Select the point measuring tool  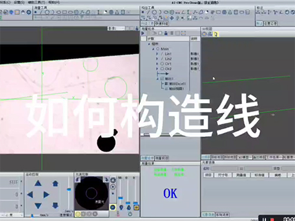click(35, 12)
